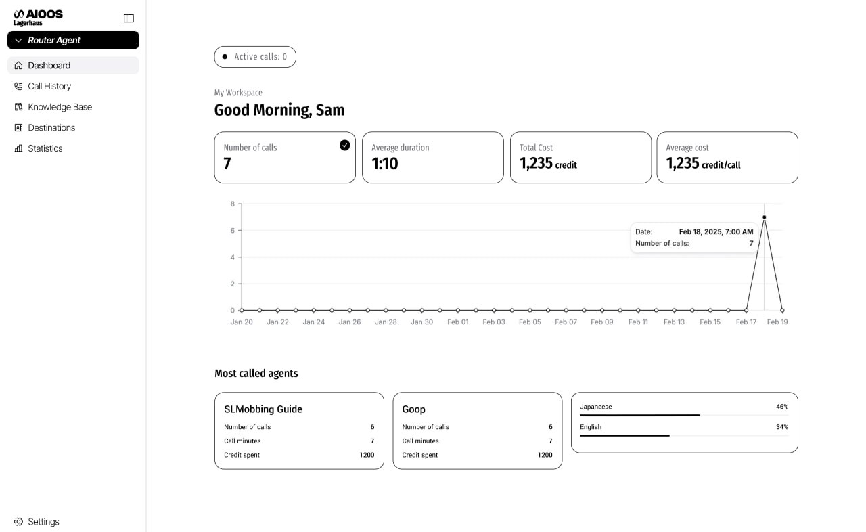Click the Feb 18 peak data point

[x=765, y=217]
